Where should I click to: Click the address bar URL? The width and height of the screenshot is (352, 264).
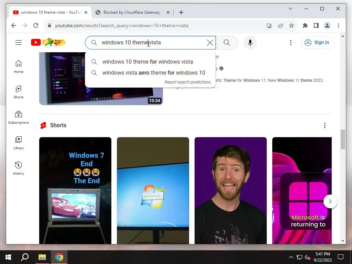tap(121, 25)
